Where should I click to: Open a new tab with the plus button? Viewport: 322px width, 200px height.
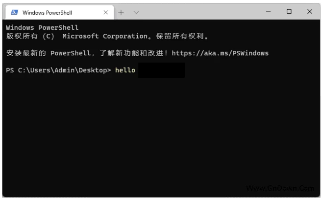point(121,12)
